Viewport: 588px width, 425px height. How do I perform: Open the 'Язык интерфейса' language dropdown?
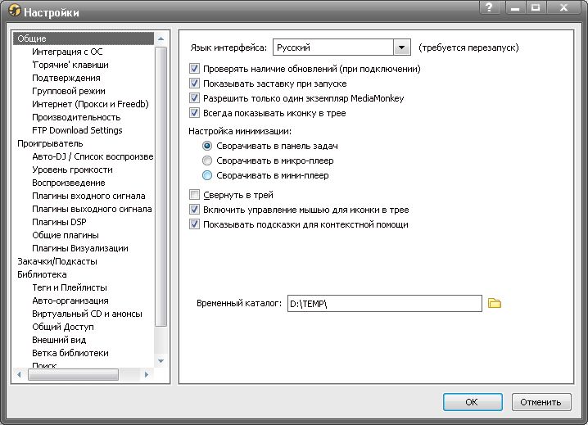(400, 47)
